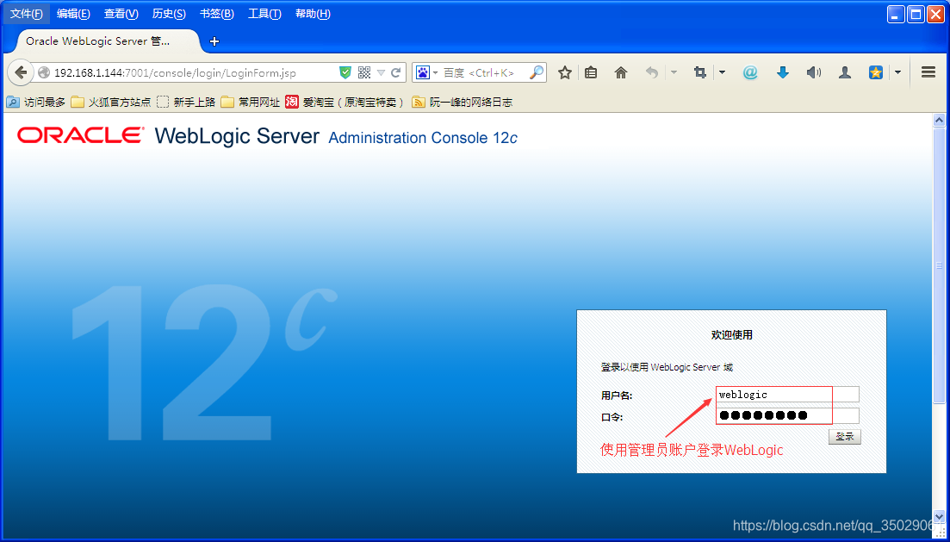The image size is (950, 542).
Task: Expand the screenshot tool dropdown arrow
Action: 723,72
